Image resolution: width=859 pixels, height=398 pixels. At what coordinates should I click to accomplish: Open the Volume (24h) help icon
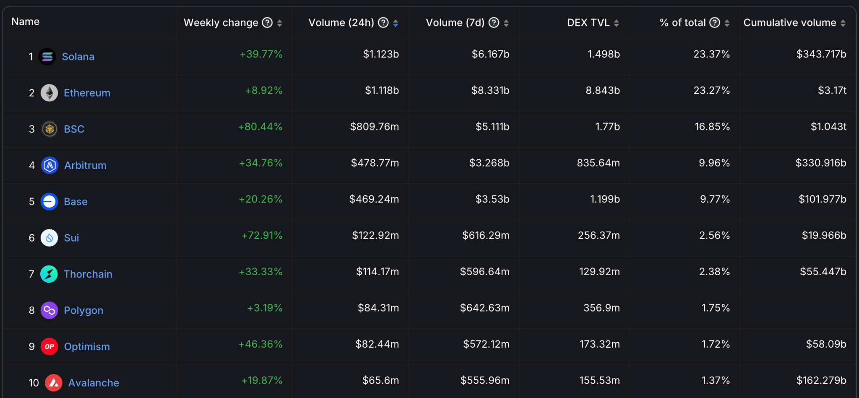(x=383, y=23)
